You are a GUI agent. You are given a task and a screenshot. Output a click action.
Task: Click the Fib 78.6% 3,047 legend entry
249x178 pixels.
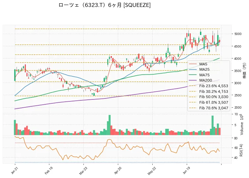(x=209, y=108)
